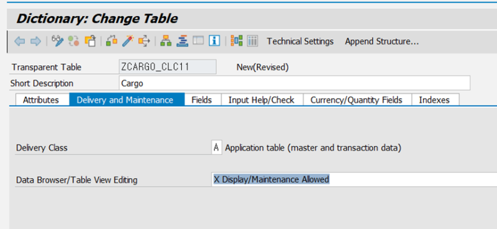Click the Delivery Class label
497x229 pixels.
click(42, 148)
